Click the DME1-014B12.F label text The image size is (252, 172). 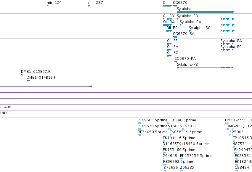[41, 78]
